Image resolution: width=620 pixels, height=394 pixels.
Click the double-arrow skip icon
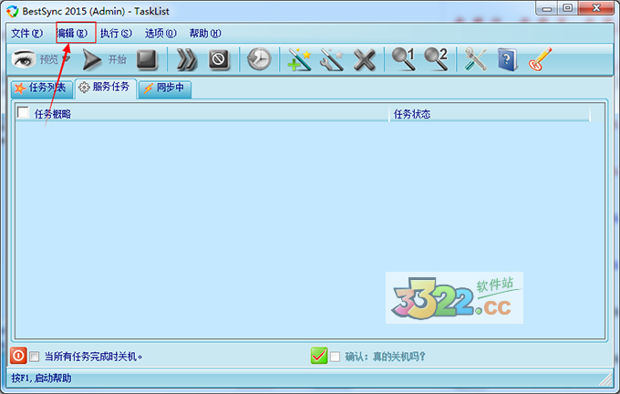point(186,59)
